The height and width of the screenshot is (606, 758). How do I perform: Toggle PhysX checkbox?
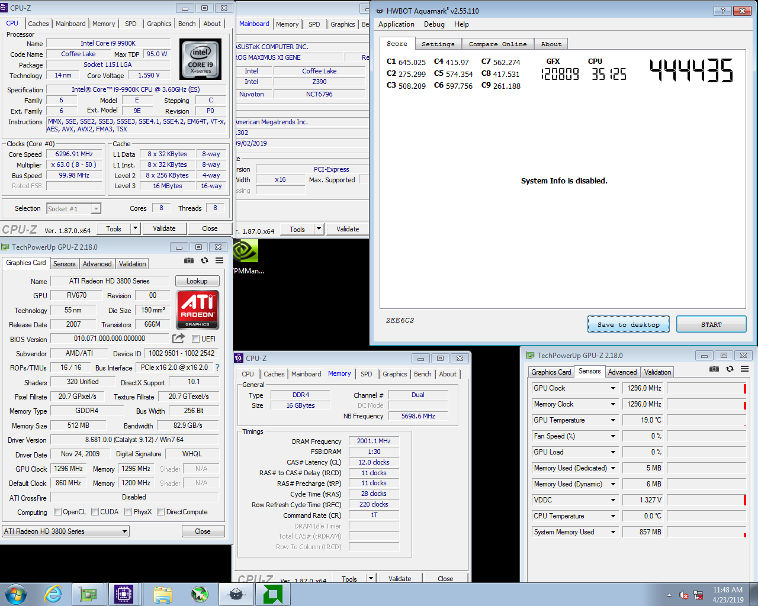128,512
